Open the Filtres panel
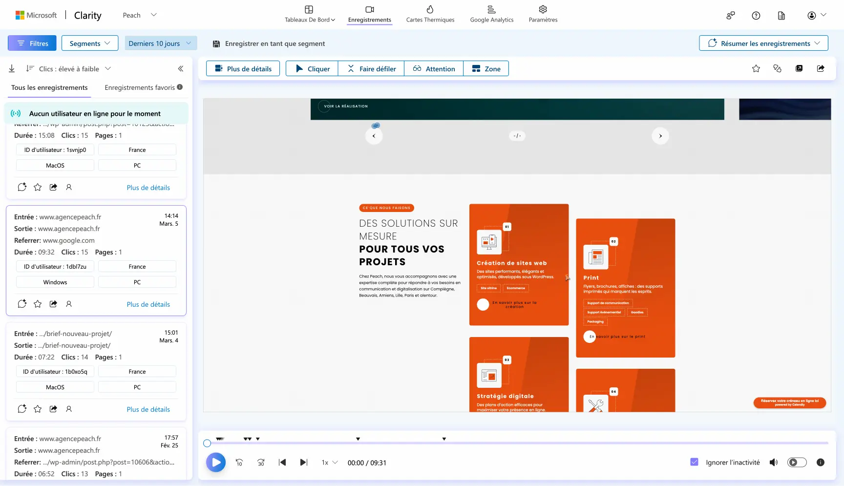This screenshot has height=486, width=844. pos(32,43)
